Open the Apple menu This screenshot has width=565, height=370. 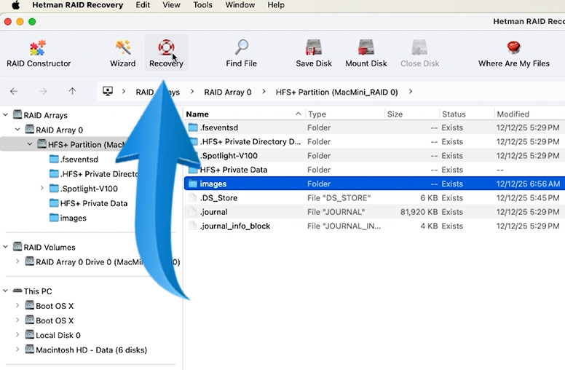15,5
